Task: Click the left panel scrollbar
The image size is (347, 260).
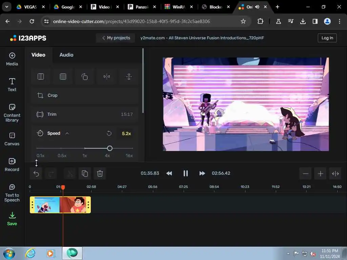Action: pyautogui.click(x=143, y=81)
